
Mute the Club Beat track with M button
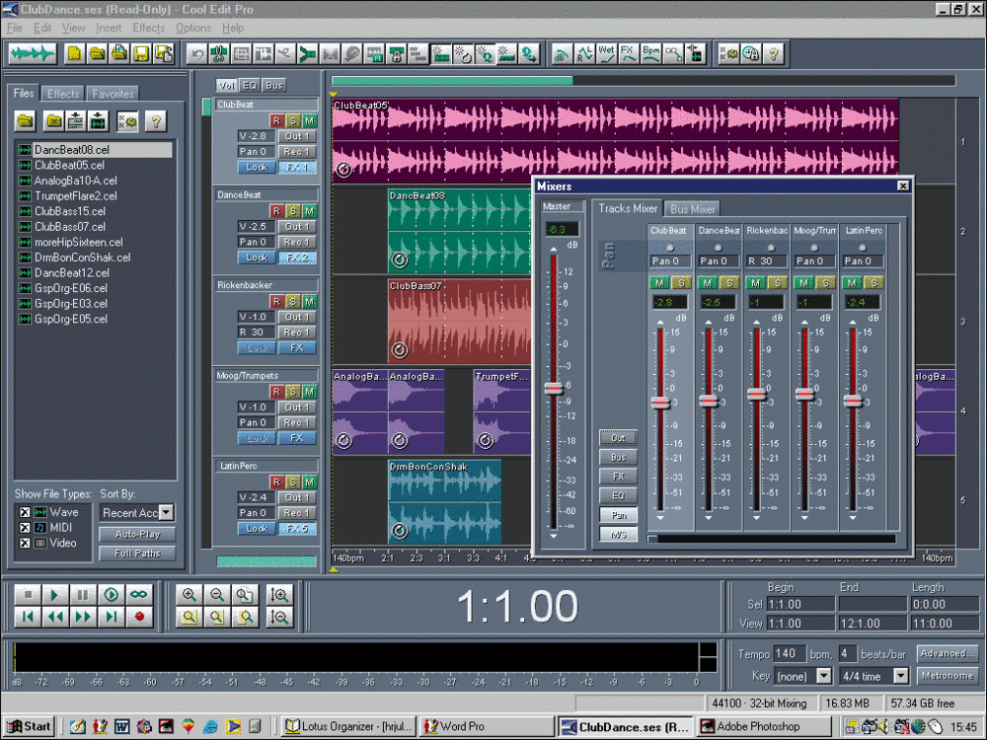click(310, 120)
